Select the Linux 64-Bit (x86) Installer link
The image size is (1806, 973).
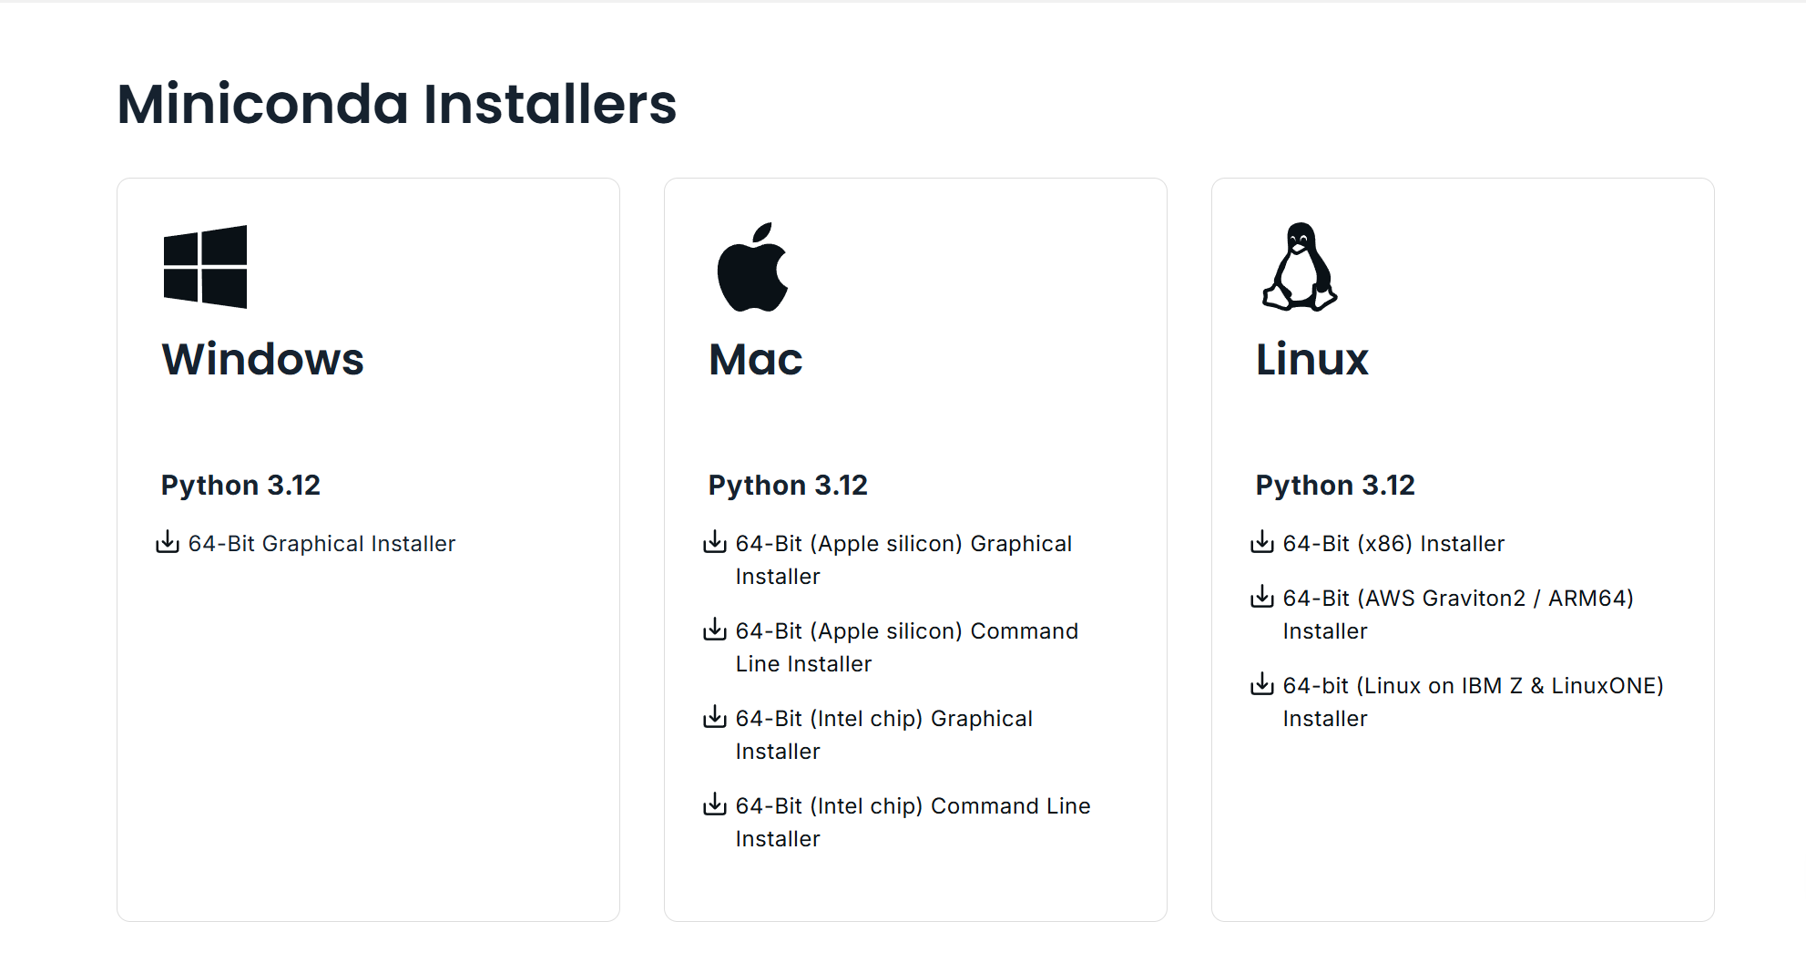pyautogui.click(x=1393, y=544)
